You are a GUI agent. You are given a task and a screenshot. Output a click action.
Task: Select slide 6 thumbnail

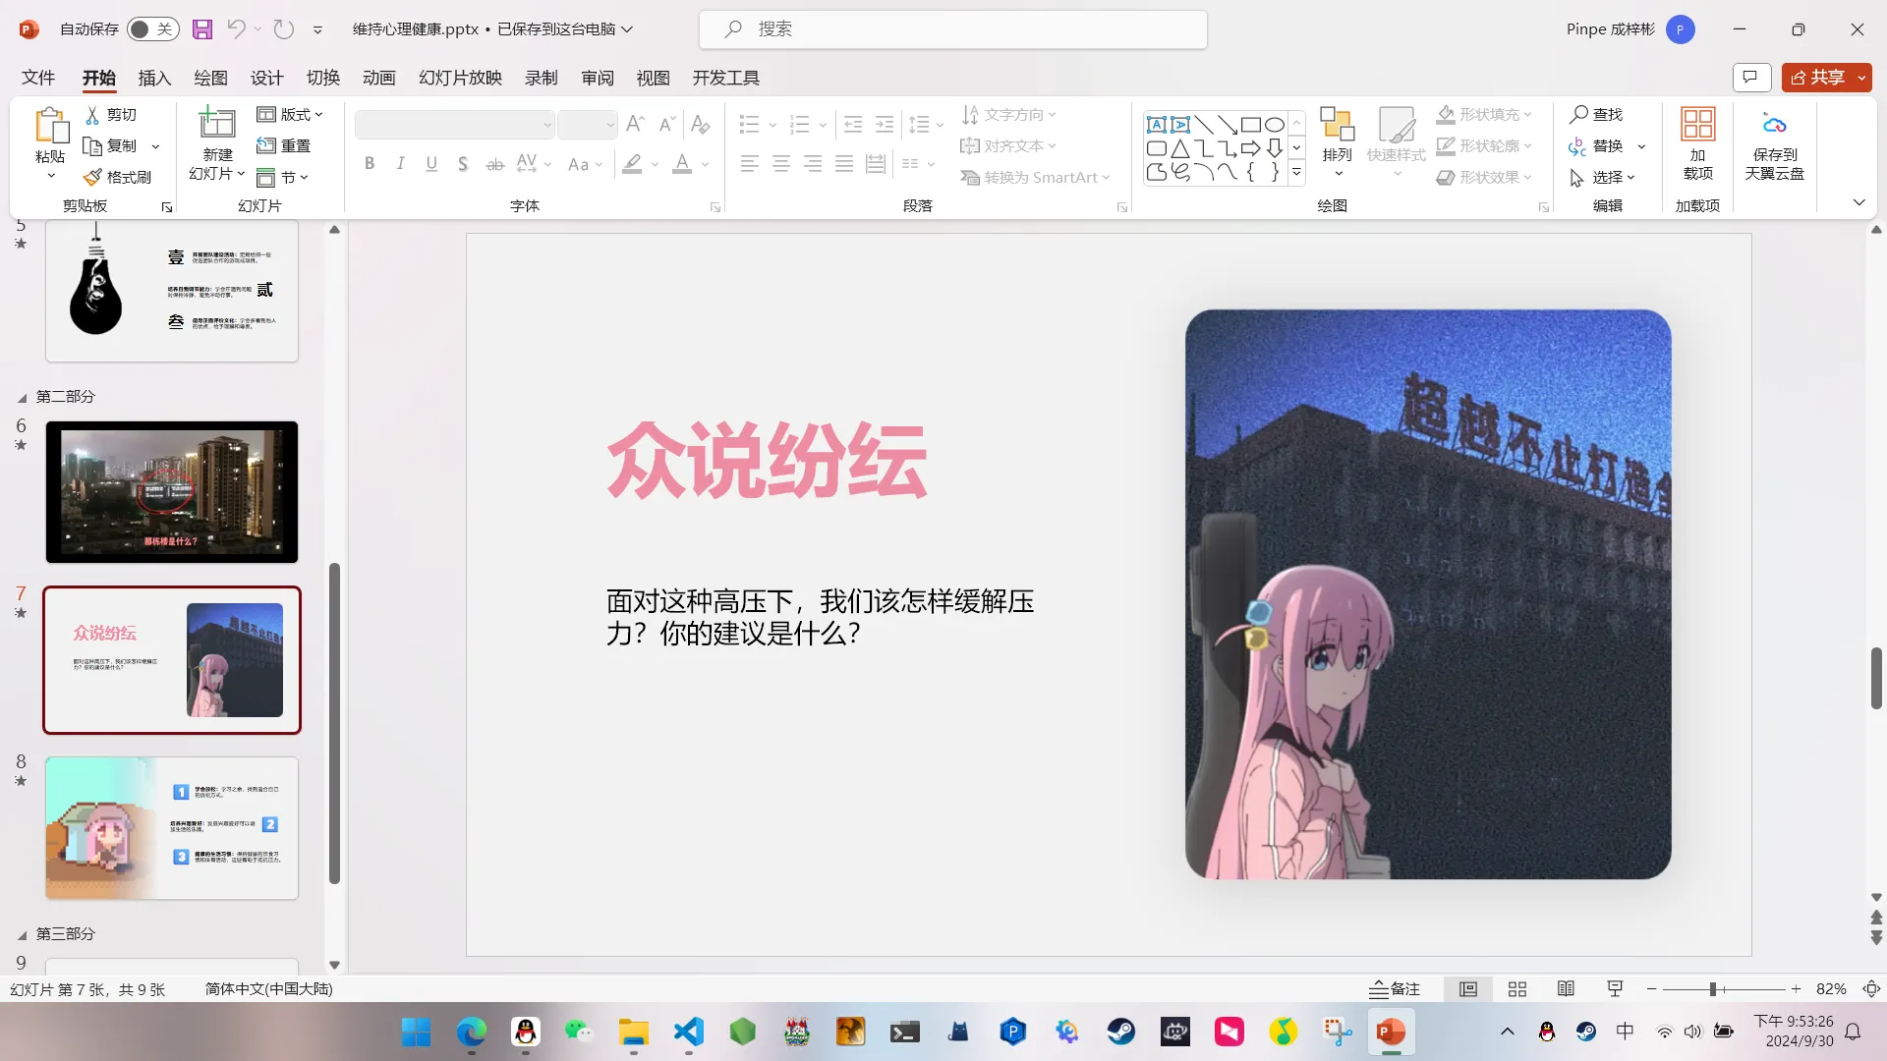[172, 492]
